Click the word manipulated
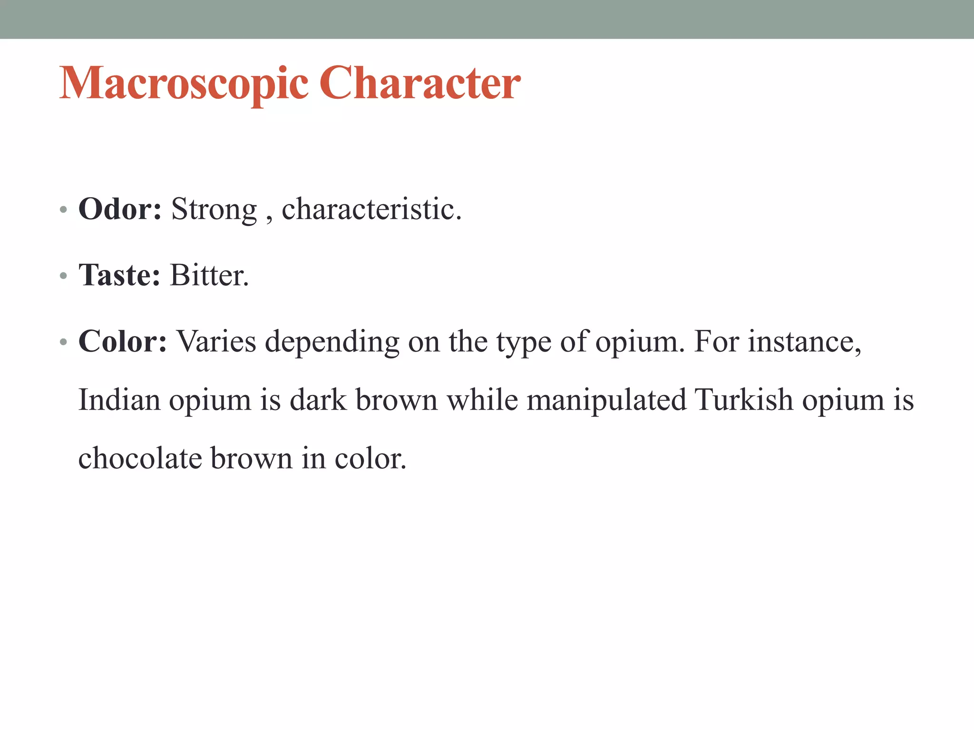974x730 pixels. (x=606, y=400)
